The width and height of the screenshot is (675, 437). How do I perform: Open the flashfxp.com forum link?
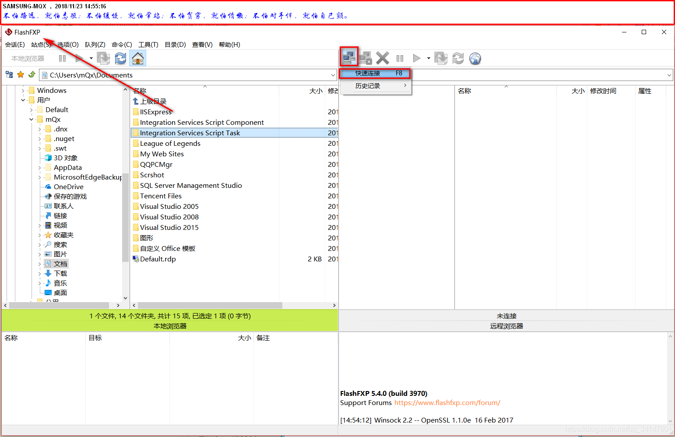coord(447,402)
